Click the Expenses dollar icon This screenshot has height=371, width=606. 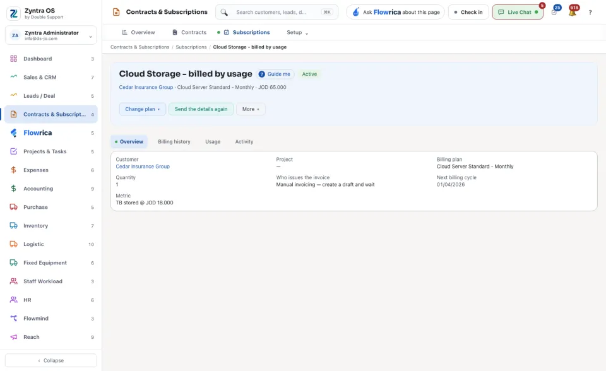click(x=13, y=170)
